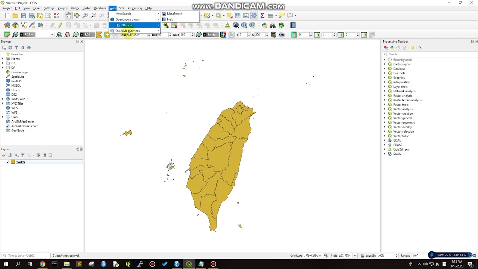The width and height of the screenshot is (478, 269).
Task: Open Windows Start menu
Action: [x=6, y=264]
